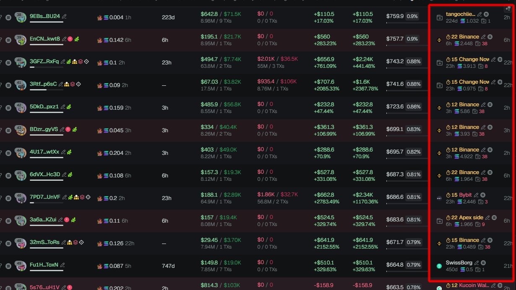Viewport: 516px width, 290px height.
Task: Open wallet address 4U17...wtXx
Action: (x=44, y=151)
